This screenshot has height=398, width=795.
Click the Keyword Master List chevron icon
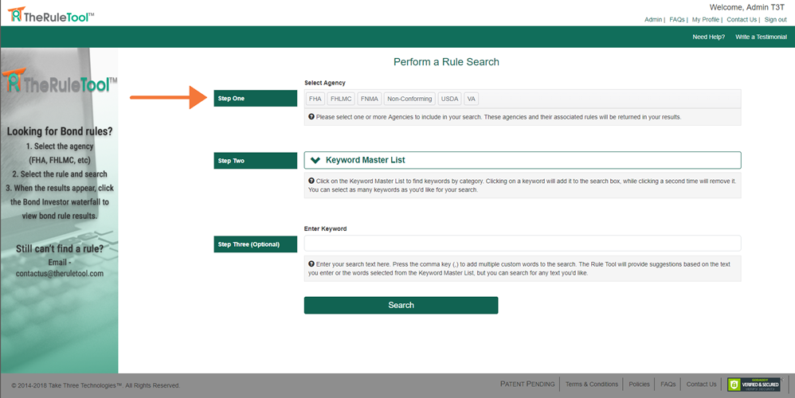coord(315,160)
